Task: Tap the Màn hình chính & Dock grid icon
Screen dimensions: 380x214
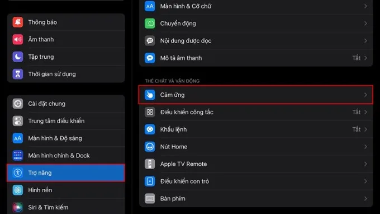Action: (18, 155)
